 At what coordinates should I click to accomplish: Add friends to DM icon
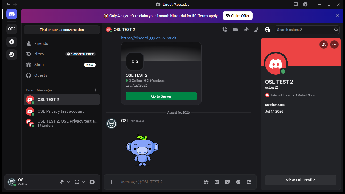tap(257, 30)
